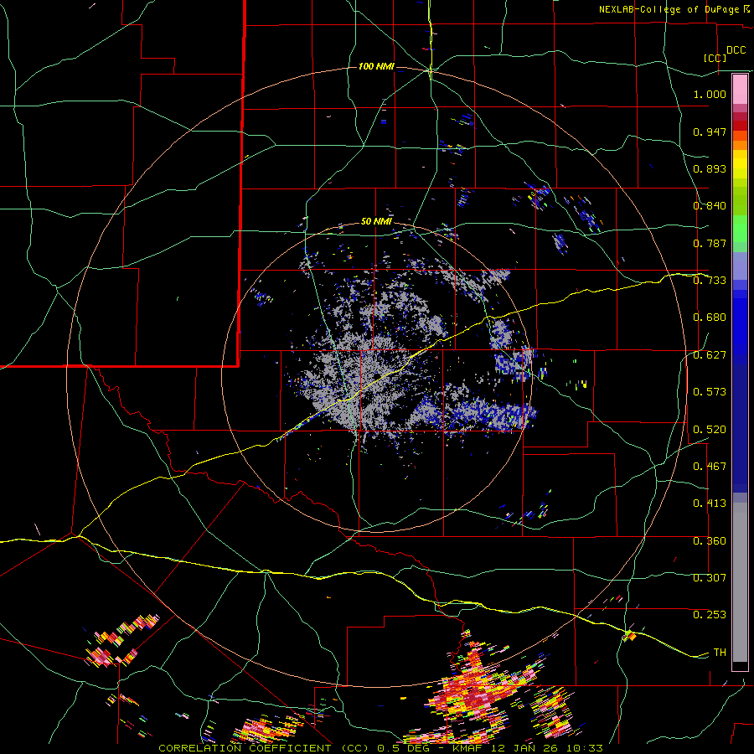Click the pink-yellow echo cluster at lower left
Image resolution: width=754 pixels, height=754 pixels.
120,641
